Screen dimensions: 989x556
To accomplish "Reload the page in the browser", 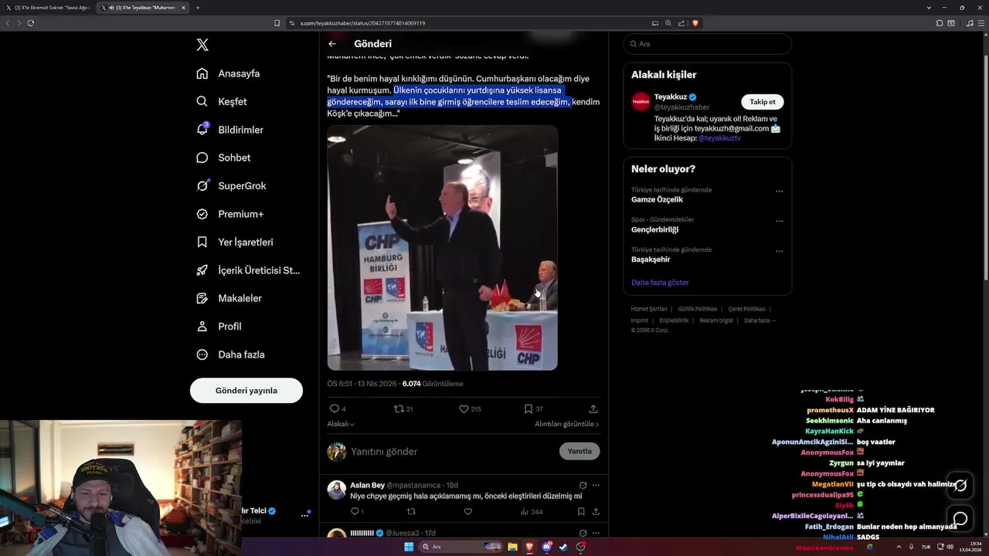I will 31,23.
